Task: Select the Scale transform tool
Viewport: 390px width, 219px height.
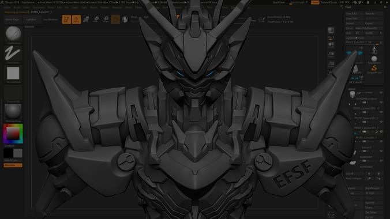Action: 96,20
